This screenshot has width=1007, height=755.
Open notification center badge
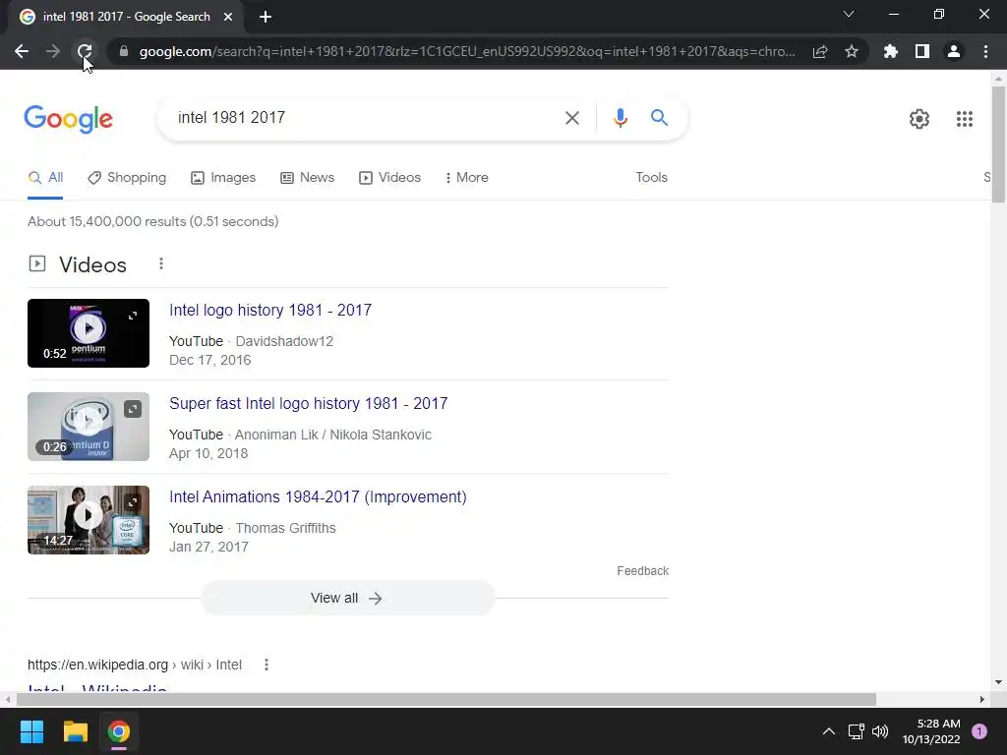(979, 731)
